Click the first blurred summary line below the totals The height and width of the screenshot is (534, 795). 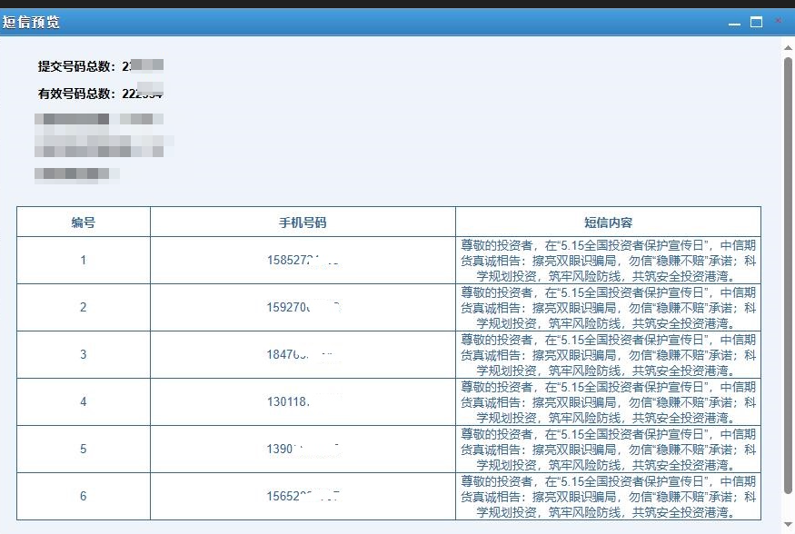[100, 117]
